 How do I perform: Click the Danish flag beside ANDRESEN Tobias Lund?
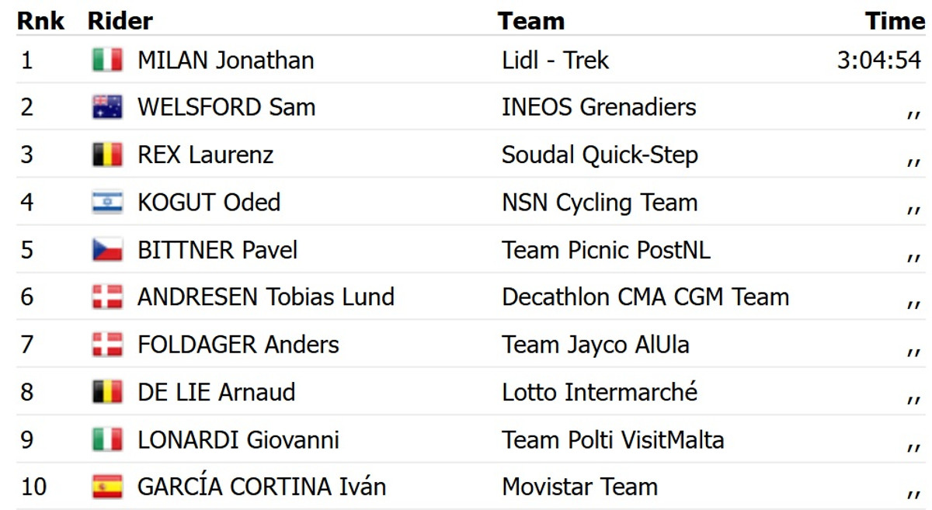coord(107,297)
